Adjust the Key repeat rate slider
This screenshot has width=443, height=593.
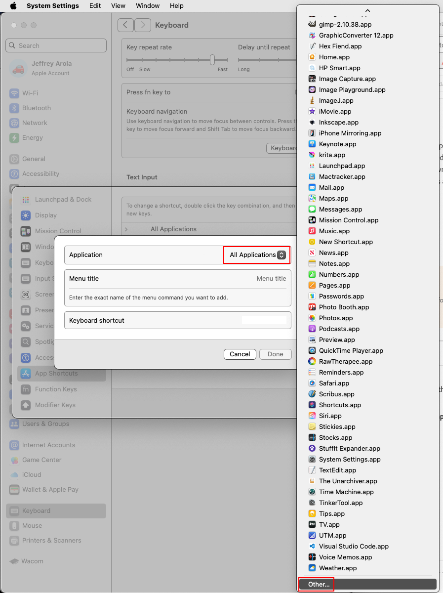point(212,58)
